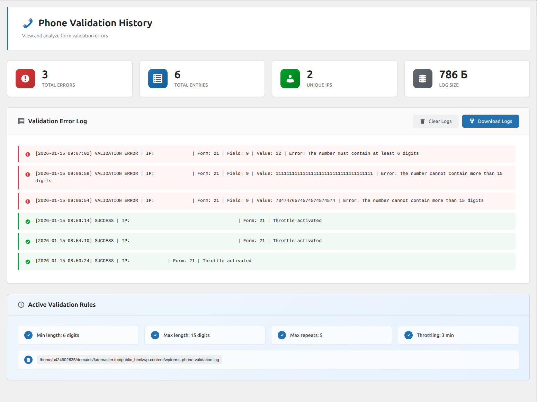Click the check icon for Min length rule

pyautogui.click(x=28, y=335)
